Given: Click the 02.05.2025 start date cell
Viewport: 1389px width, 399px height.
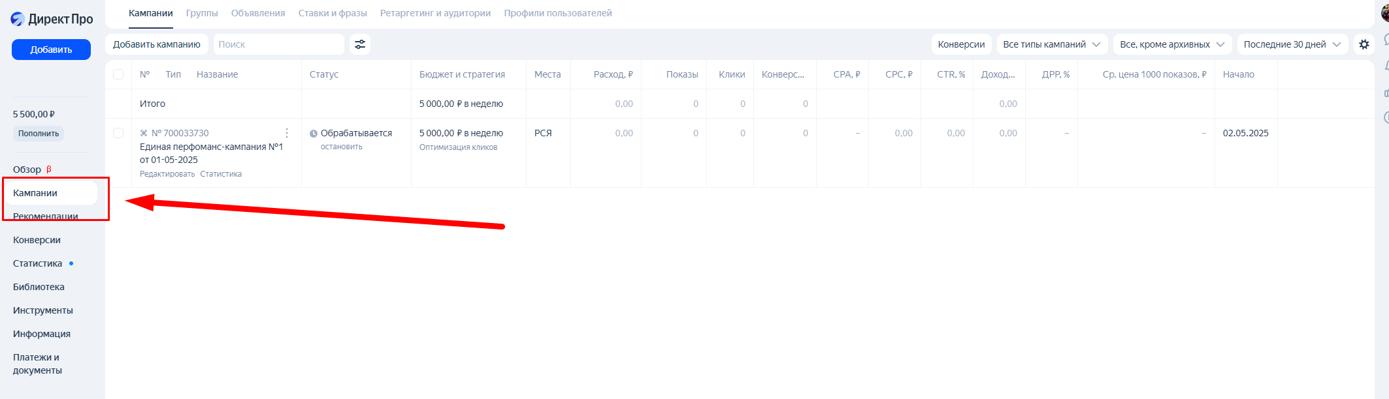Looking at the screenshot, I should pyautogui.click(x=1246, y=133).
